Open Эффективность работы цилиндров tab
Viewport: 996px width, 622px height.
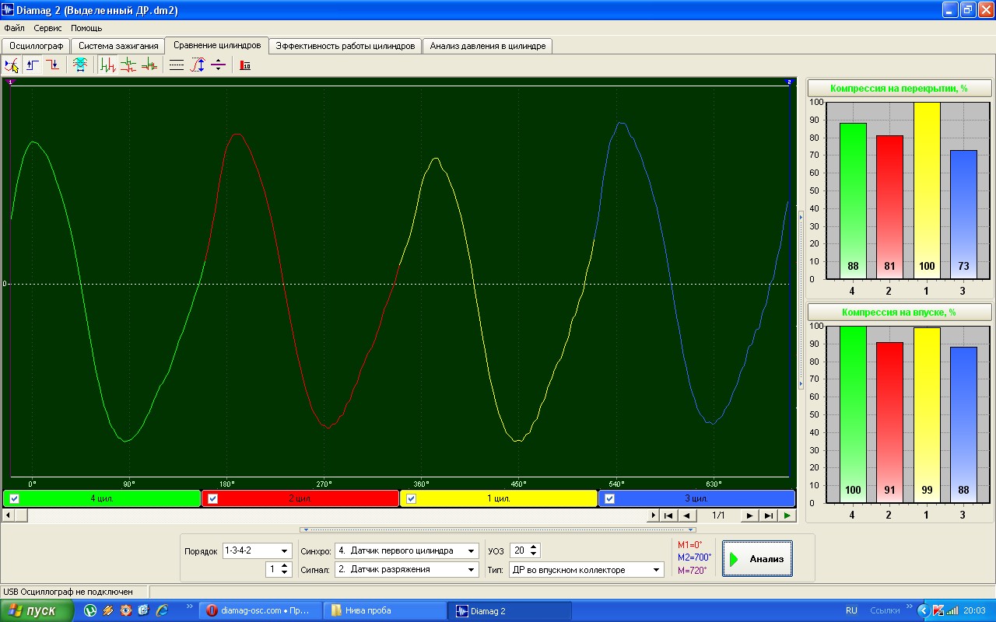click(x=345, y=46)
